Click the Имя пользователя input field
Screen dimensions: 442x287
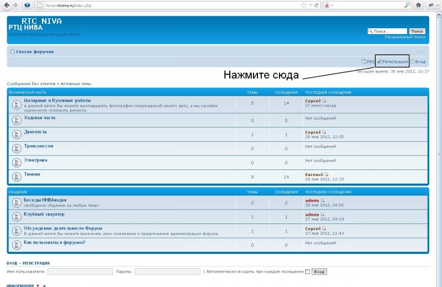(80, 272)
